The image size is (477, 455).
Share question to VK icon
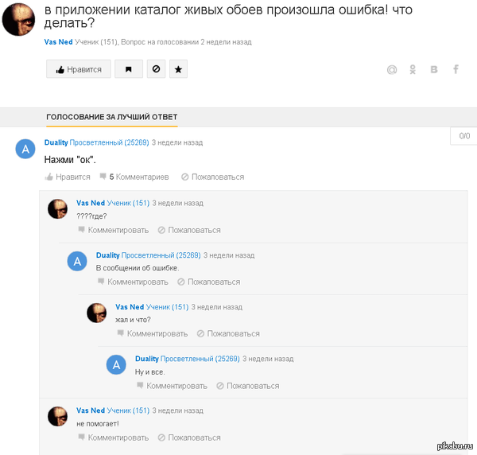click(x=434, y=70)
